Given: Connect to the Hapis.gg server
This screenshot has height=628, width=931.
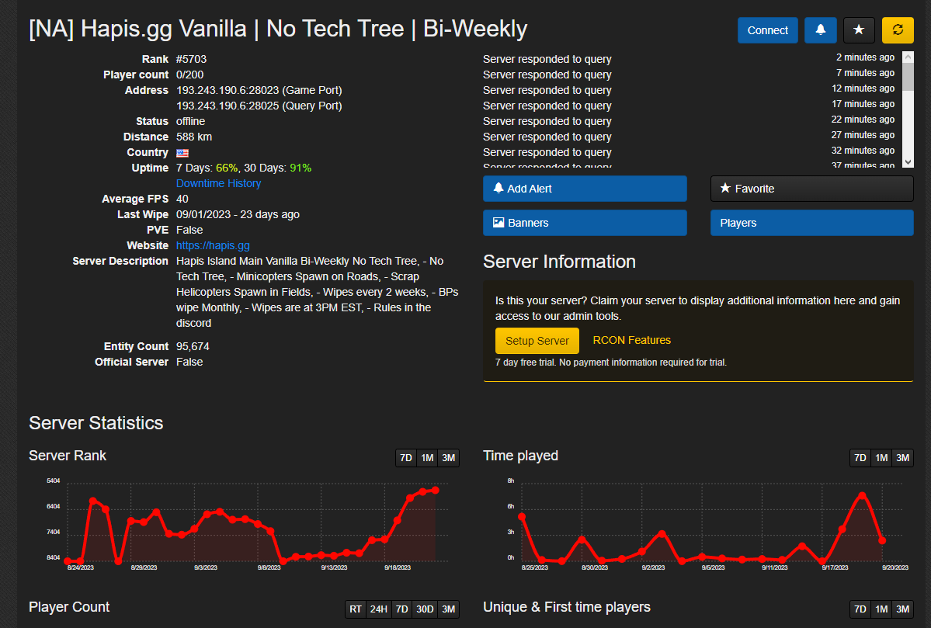Looking at the screenshot, I should [767, 30].
